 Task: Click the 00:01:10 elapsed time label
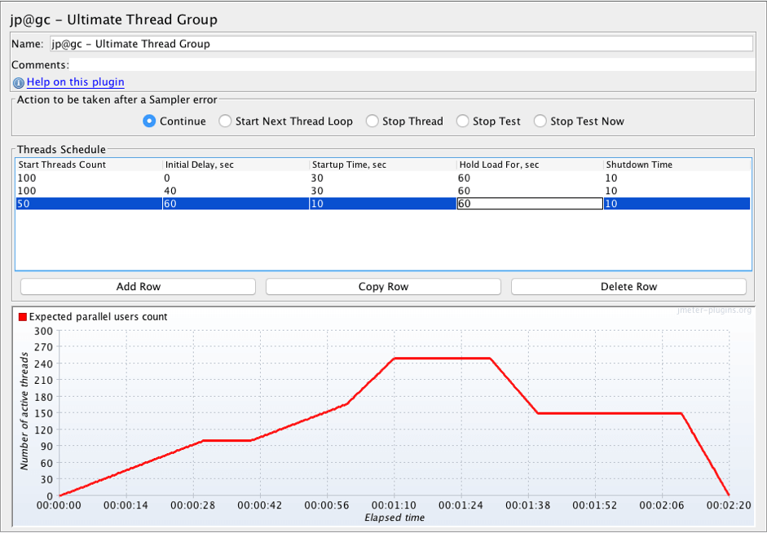[x=394, y=505]
